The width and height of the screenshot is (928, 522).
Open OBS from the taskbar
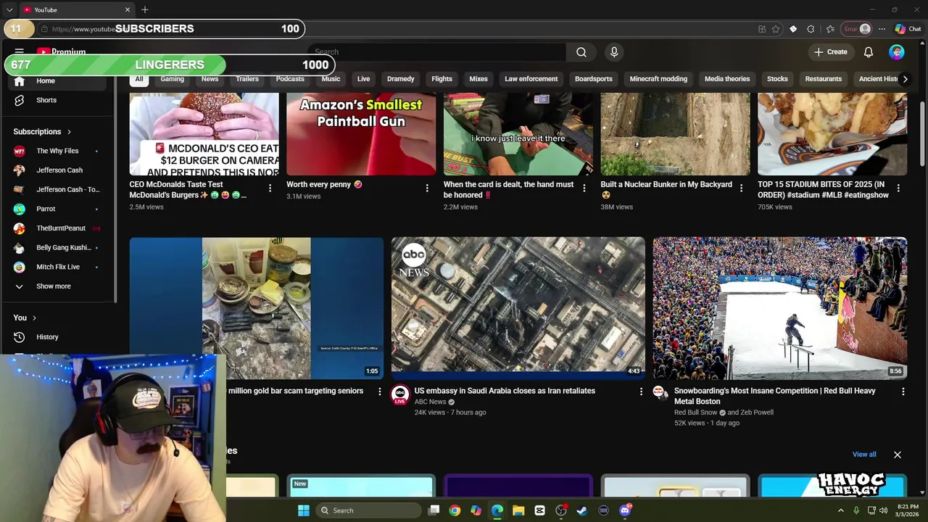[x=561, y=510]
